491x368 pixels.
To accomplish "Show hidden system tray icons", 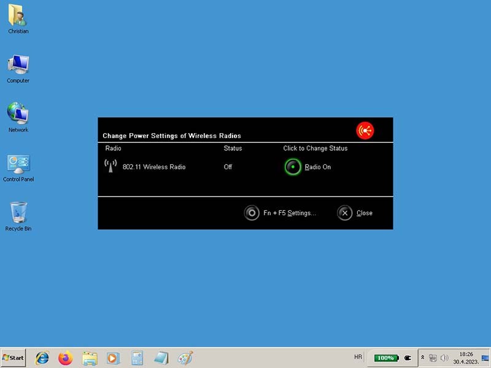I will point(422,358).
